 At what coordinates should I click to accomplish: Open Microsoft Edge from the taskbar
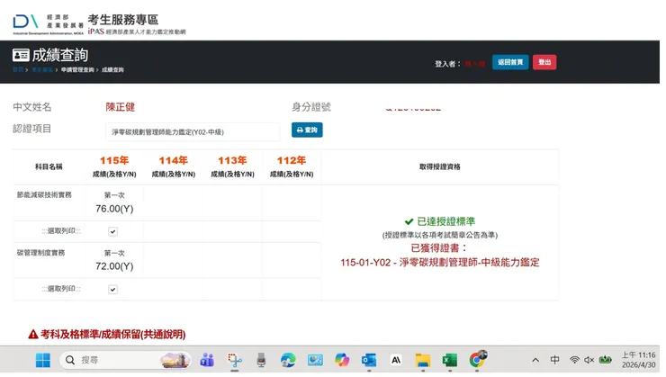(288, 360)
